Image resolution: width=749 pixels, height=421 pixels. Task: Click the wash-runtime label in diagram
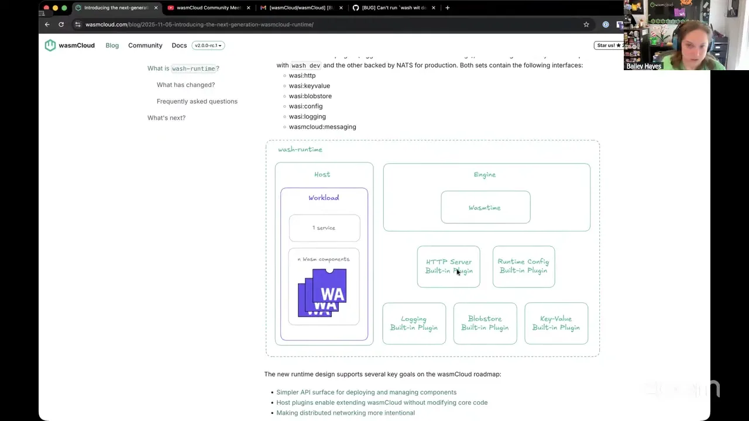(x=300, y=150)
